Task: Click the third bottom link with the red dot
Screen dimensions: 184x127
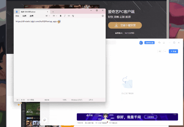Action: (x=101, y=123)
